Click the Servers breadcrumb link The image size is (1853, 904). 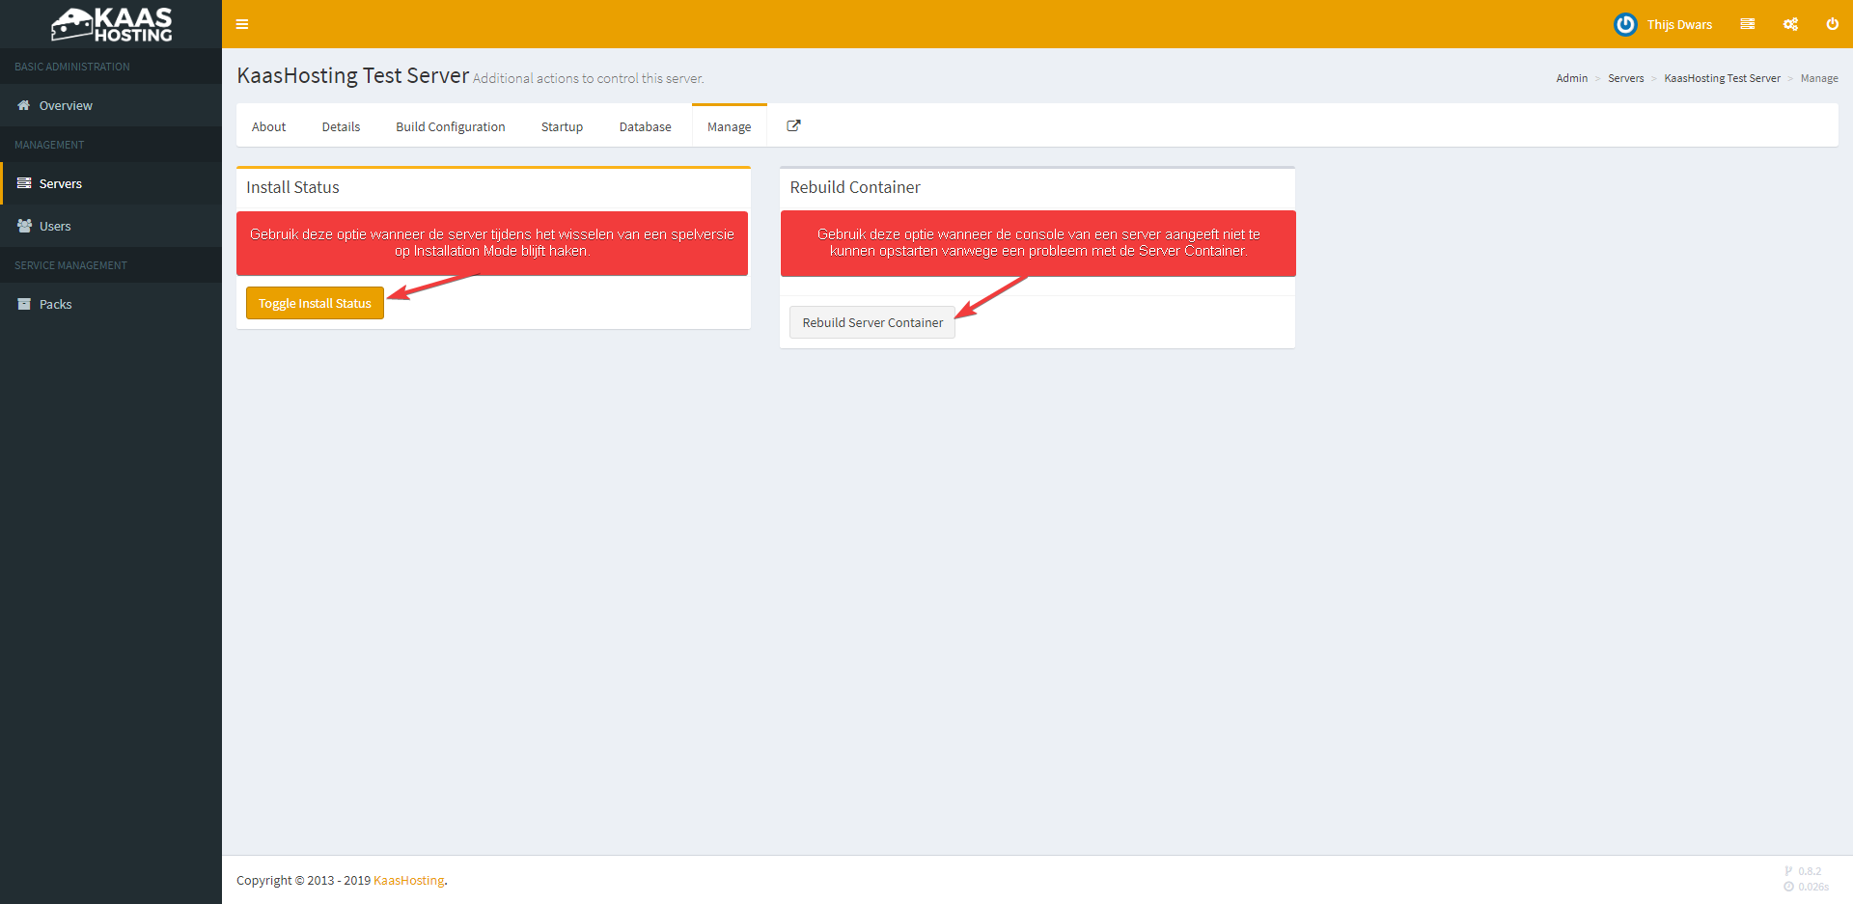[x=1625, y=79]
